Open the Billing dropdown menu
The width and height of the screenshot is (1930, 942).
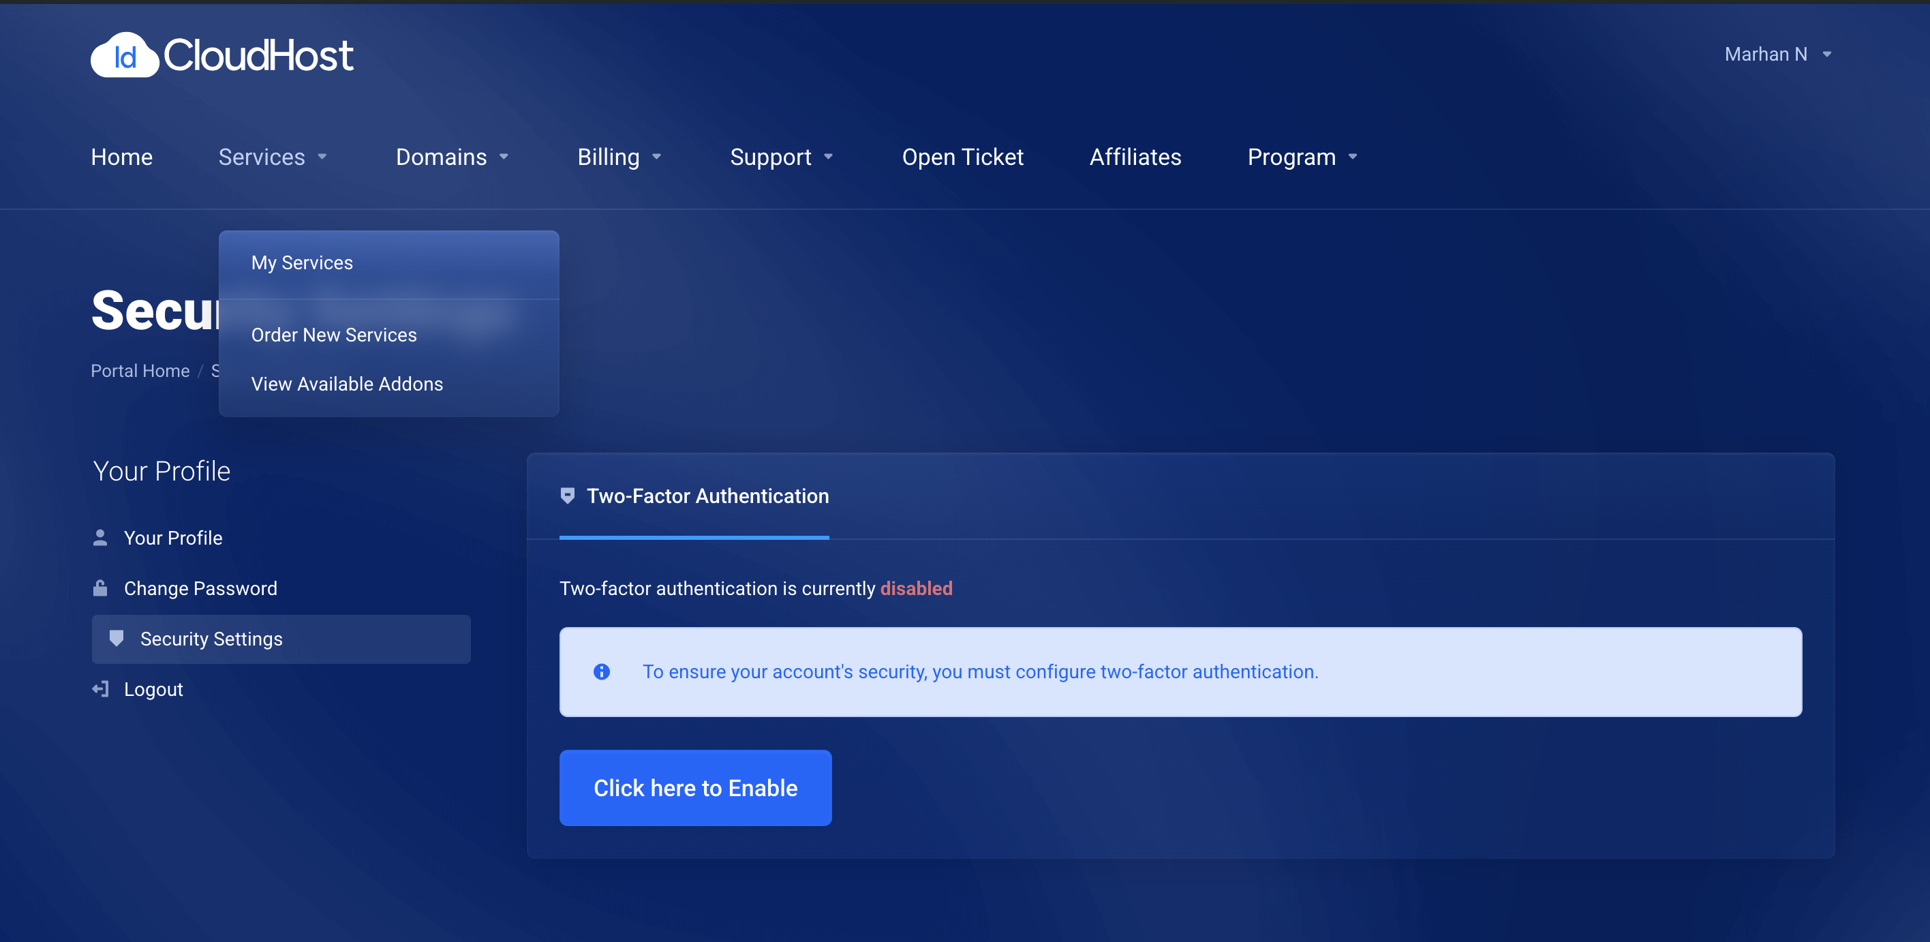619,156
